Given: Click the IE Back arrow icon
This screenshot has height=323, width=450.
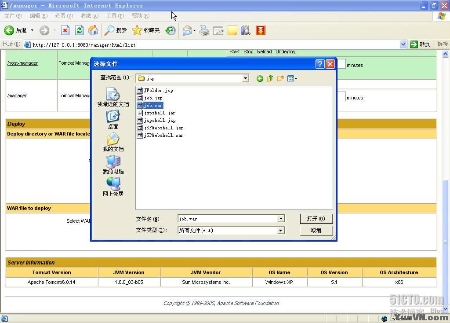Looking at the screenshot, I should [x=9, y=30].
